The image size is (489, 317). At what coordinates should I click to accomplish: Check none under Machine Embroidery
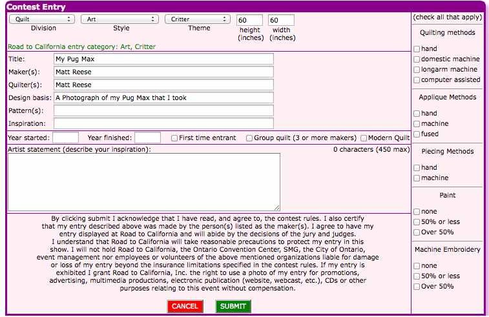click(x=417, y=266)
